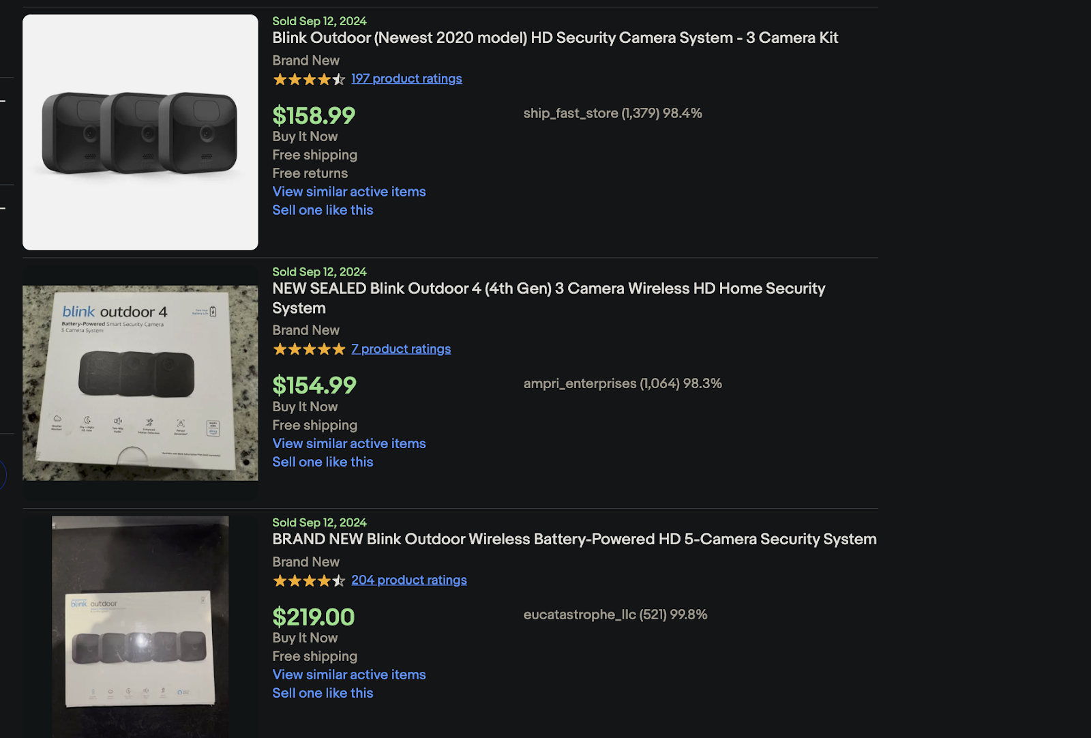Viewport: 1091px width, 738px height.
Task: Click the star rating icons for the 2020 Blink kit
Action: [308, 79]
